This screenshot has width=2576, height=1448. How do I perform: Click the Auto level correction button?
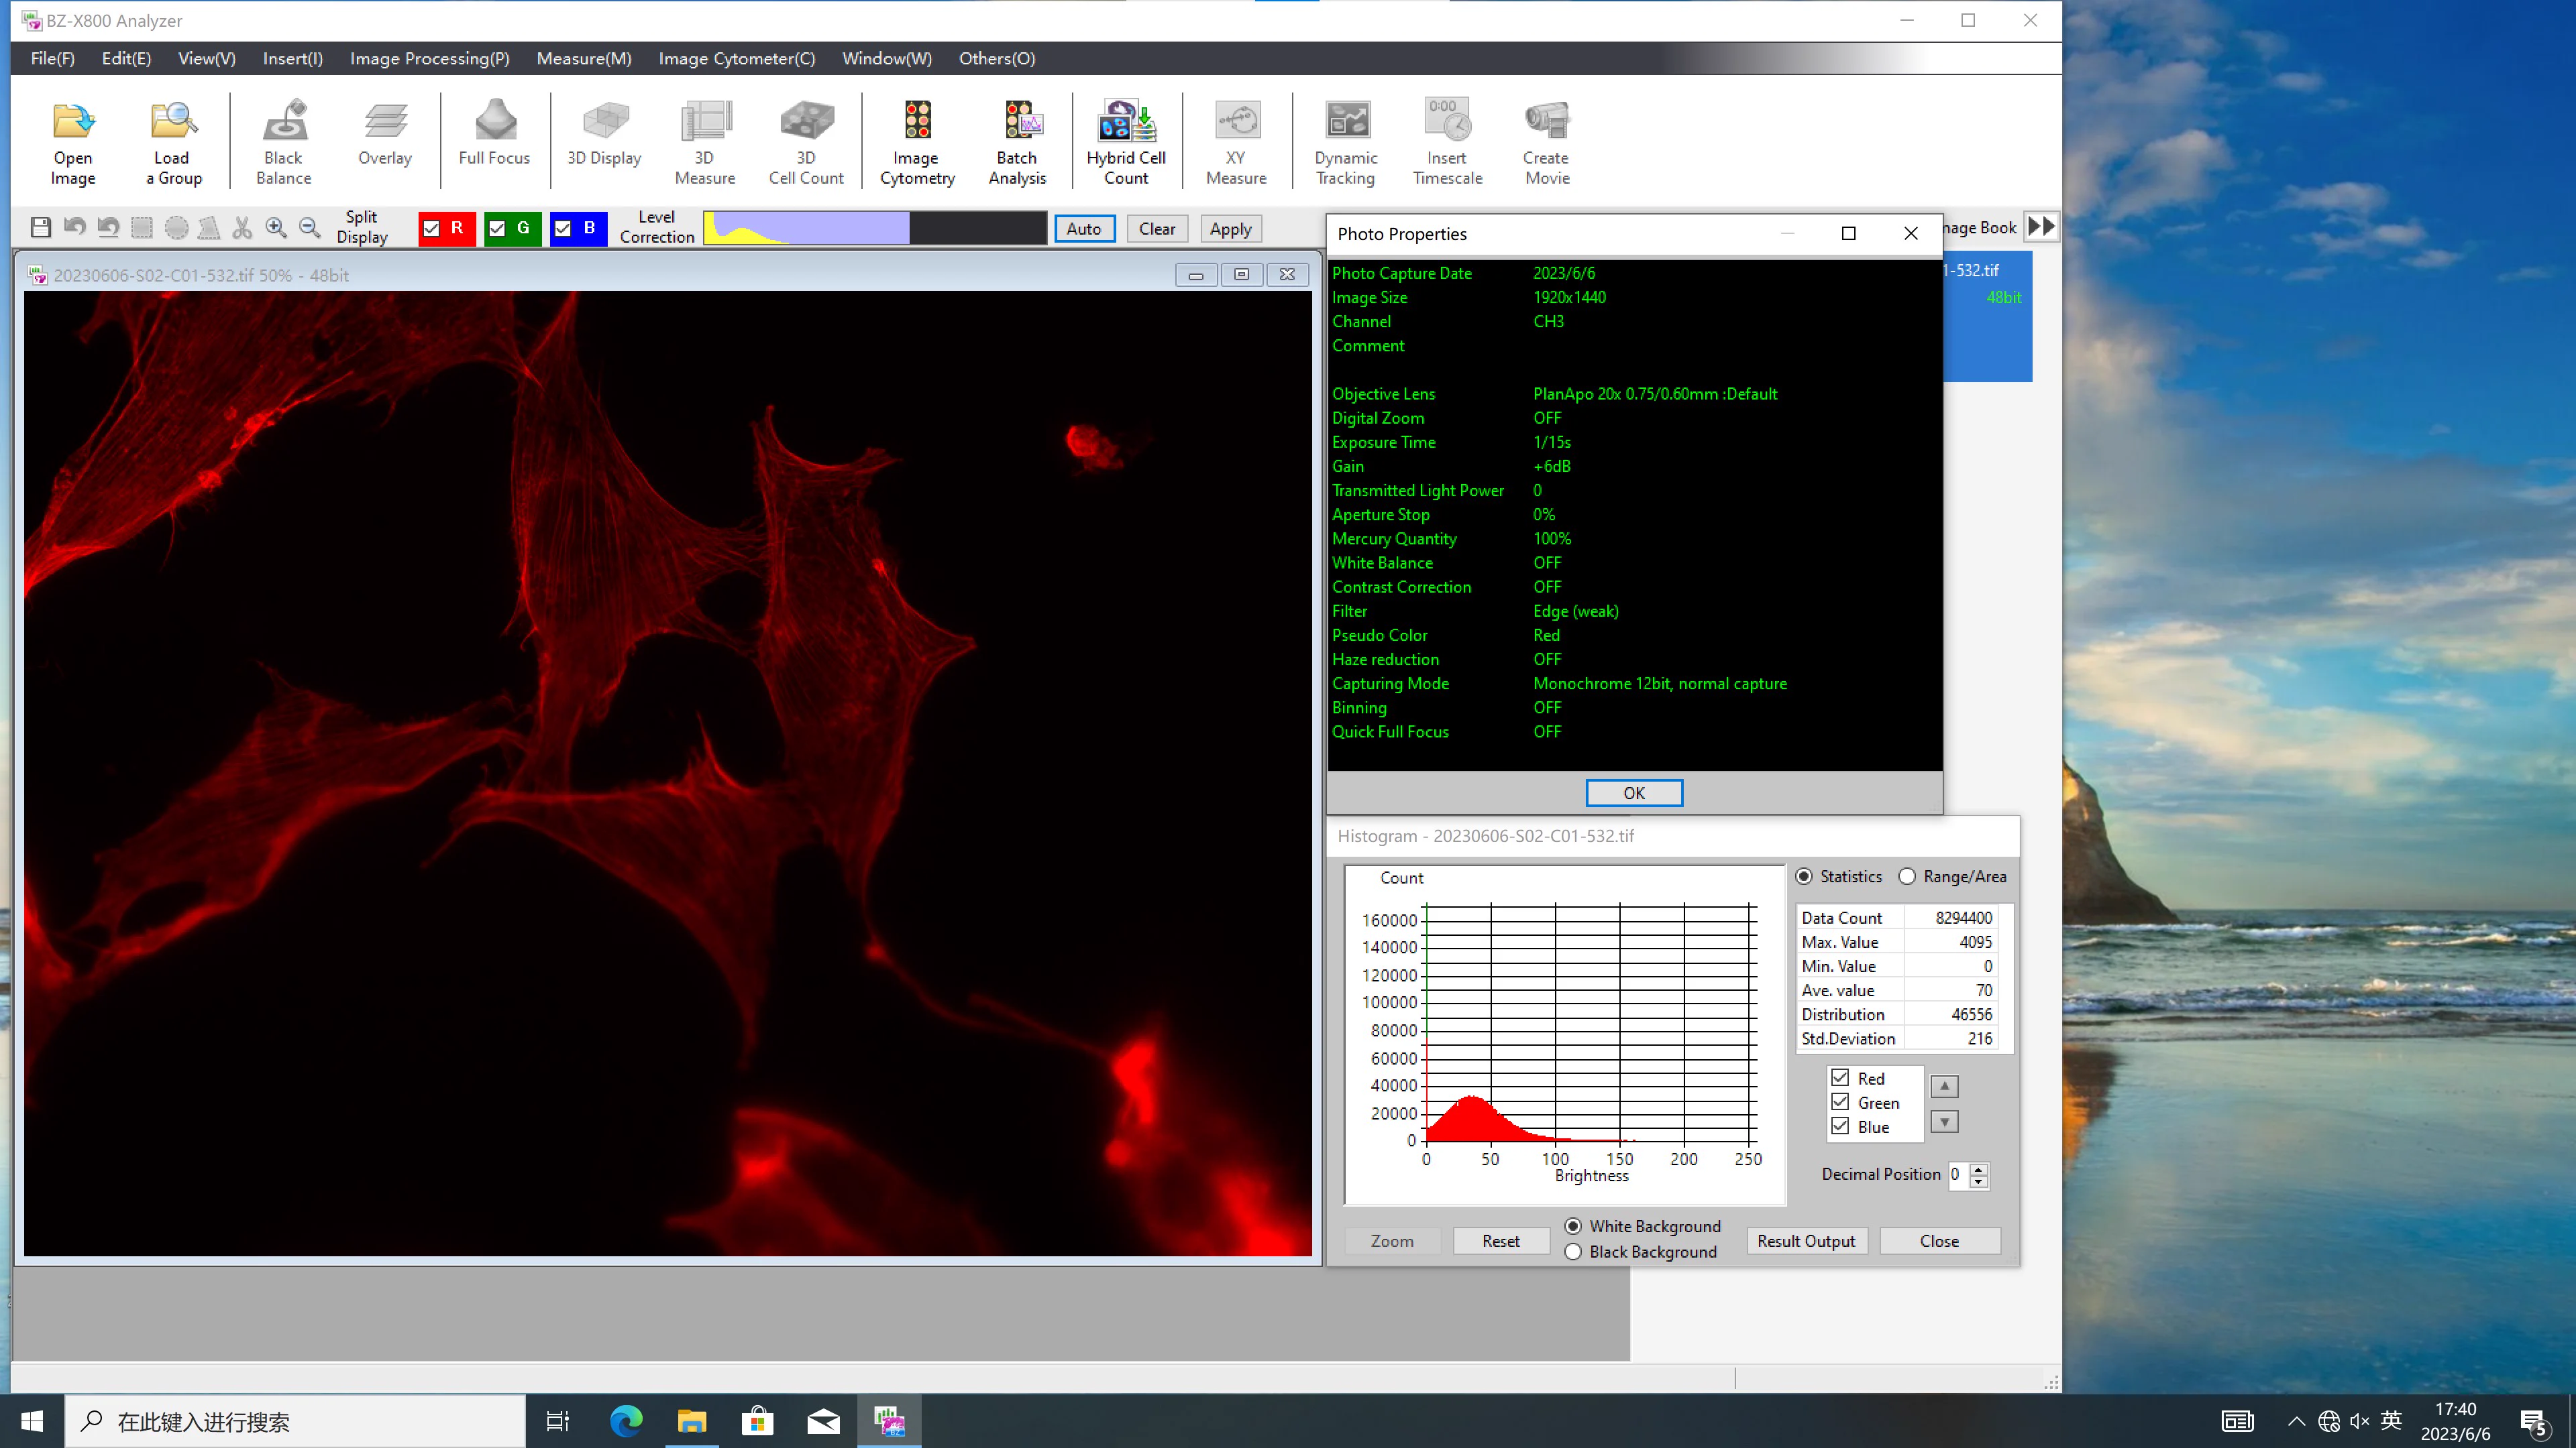pyautogui.click(x=1084, y=229)
